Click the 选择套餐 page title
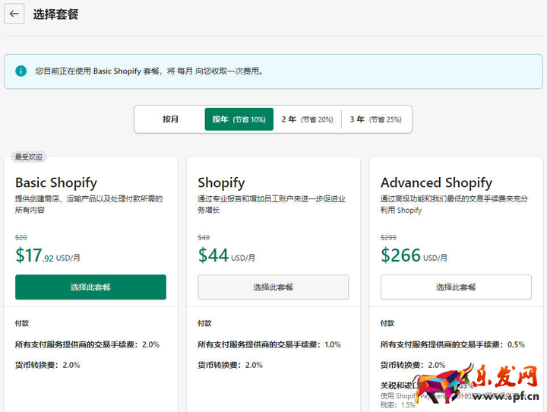This screenshot has width=547, height=412. point(55,14)
